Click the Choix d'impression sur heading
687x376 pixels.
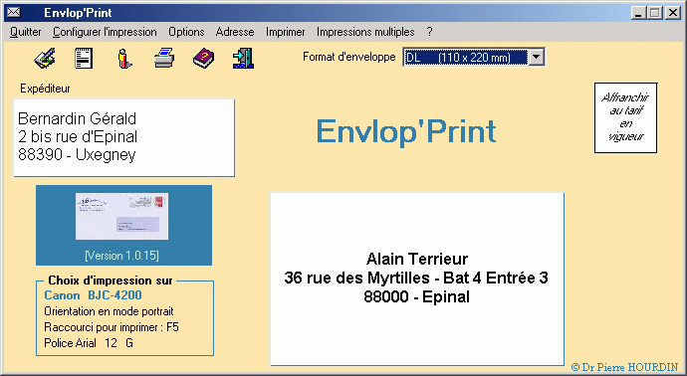coord(111,281)
